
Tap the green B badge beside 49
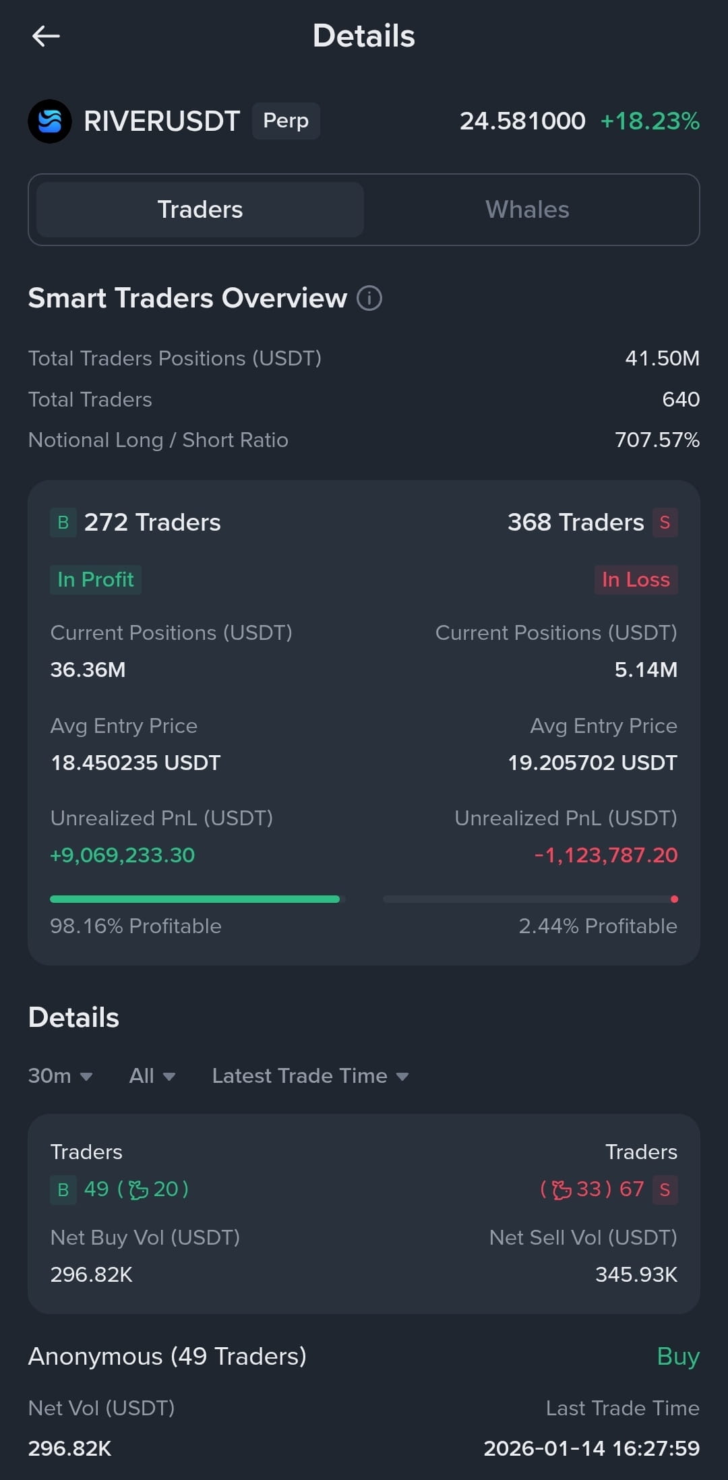pos(63,1189)
